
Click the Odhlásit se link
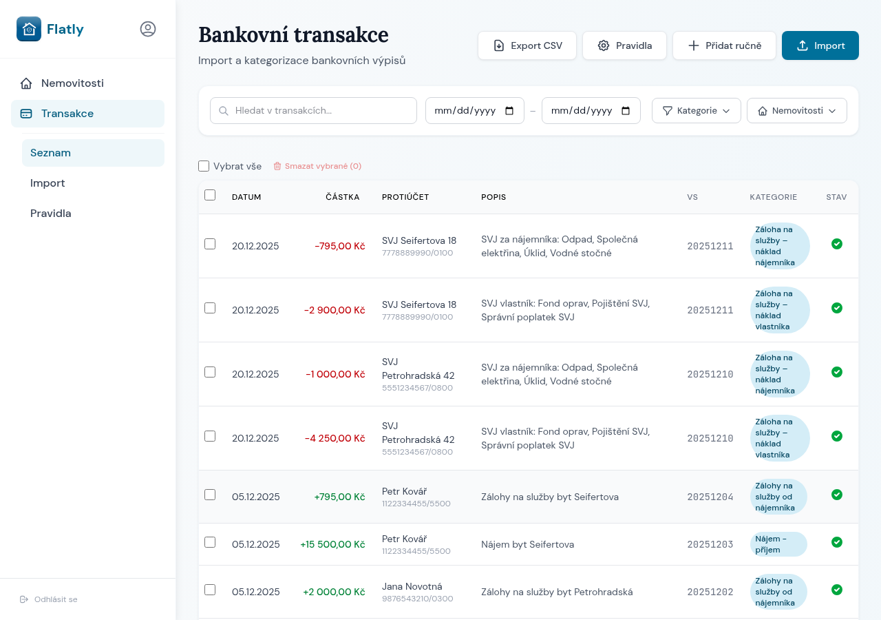coord(48,599)
